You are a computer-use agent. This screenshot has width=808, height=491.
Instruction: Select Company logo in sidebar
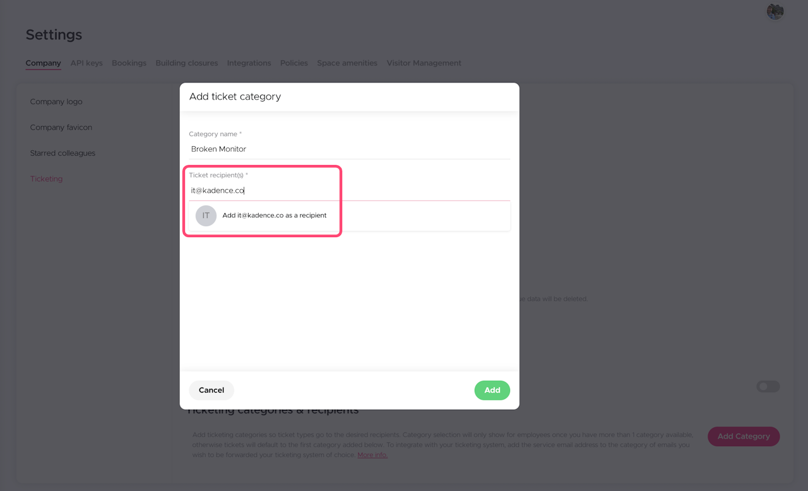pos(56,101)
